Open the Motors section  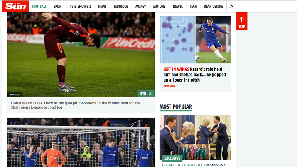(x=159, y=7)
